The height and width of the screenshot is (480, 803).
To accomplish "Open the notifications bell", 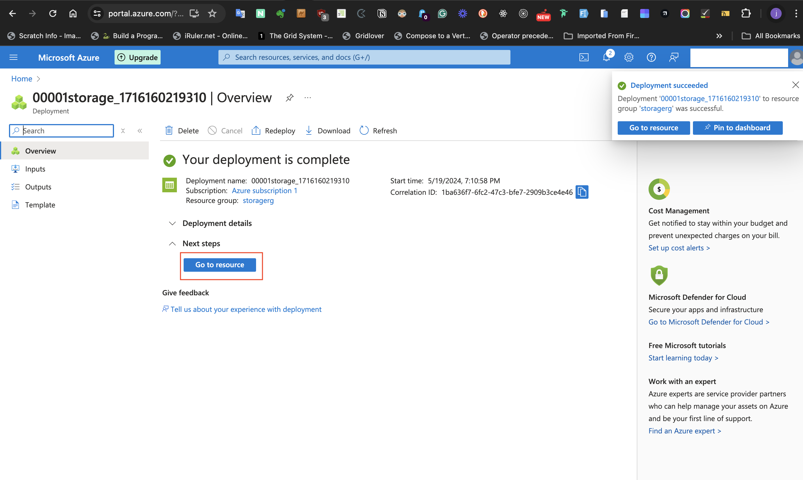I will 607,57.
